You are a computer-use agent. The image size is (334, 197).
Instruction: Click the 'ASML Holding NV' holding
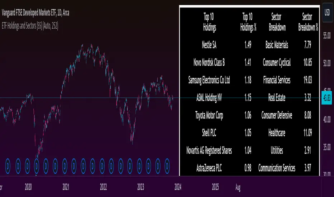[209, 98]
